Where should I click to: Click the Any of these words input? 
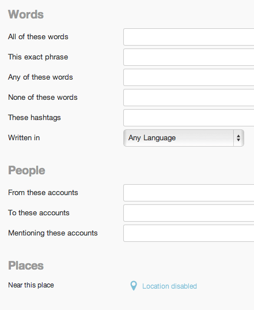tap(189, 77)
